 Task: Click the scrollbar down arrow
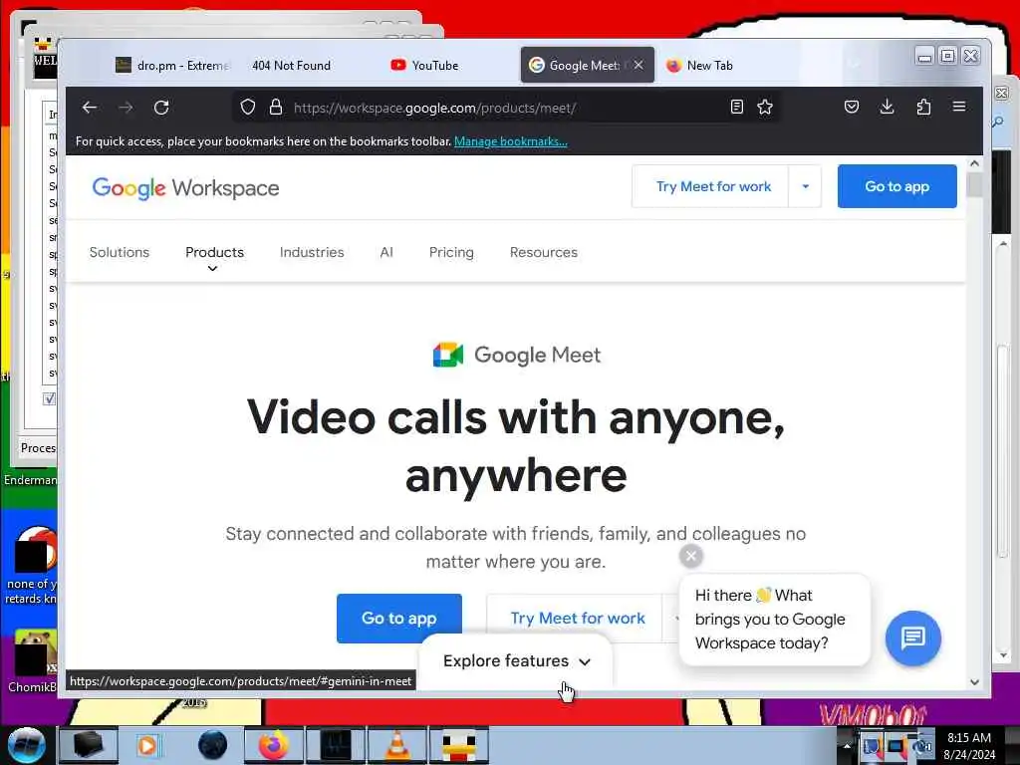[x=974, y=681]
